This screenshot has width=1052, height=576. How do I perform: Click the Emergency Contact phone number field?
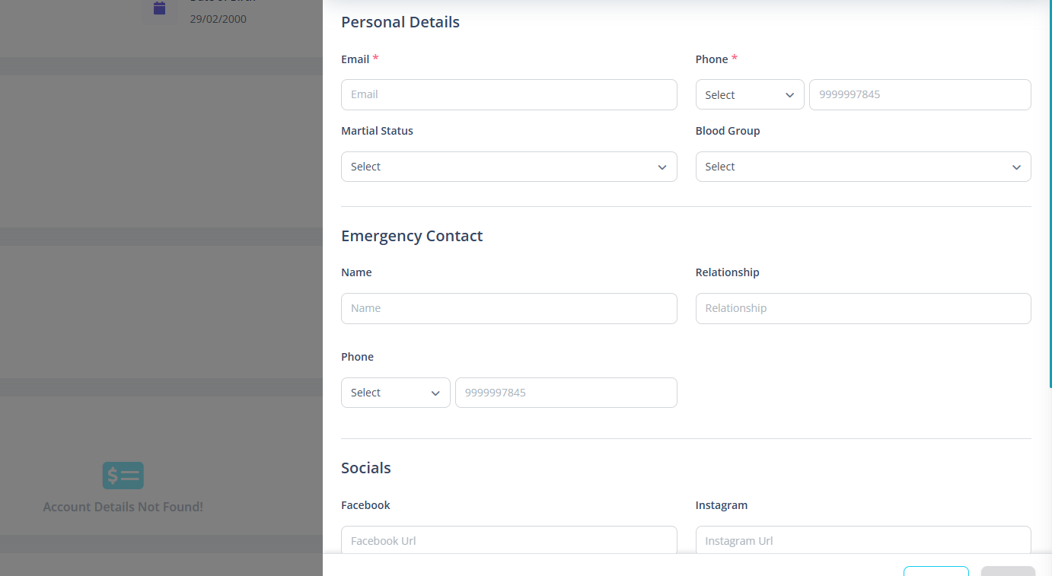tap(566, 393)
